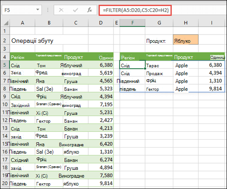Click the formula bar options dots handle
The width and height of the screenshot is (227, 189).
click(48, 10)
